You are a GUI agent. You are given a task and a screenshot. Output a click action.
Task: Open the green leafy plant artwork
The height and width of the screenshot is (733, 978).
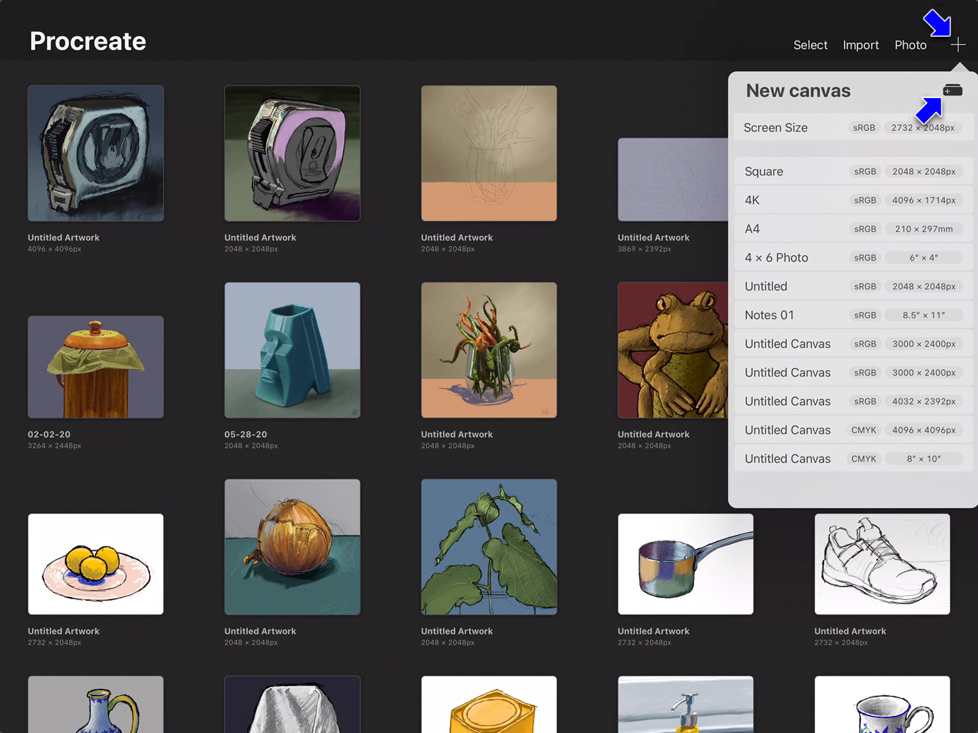pos(489,547)
